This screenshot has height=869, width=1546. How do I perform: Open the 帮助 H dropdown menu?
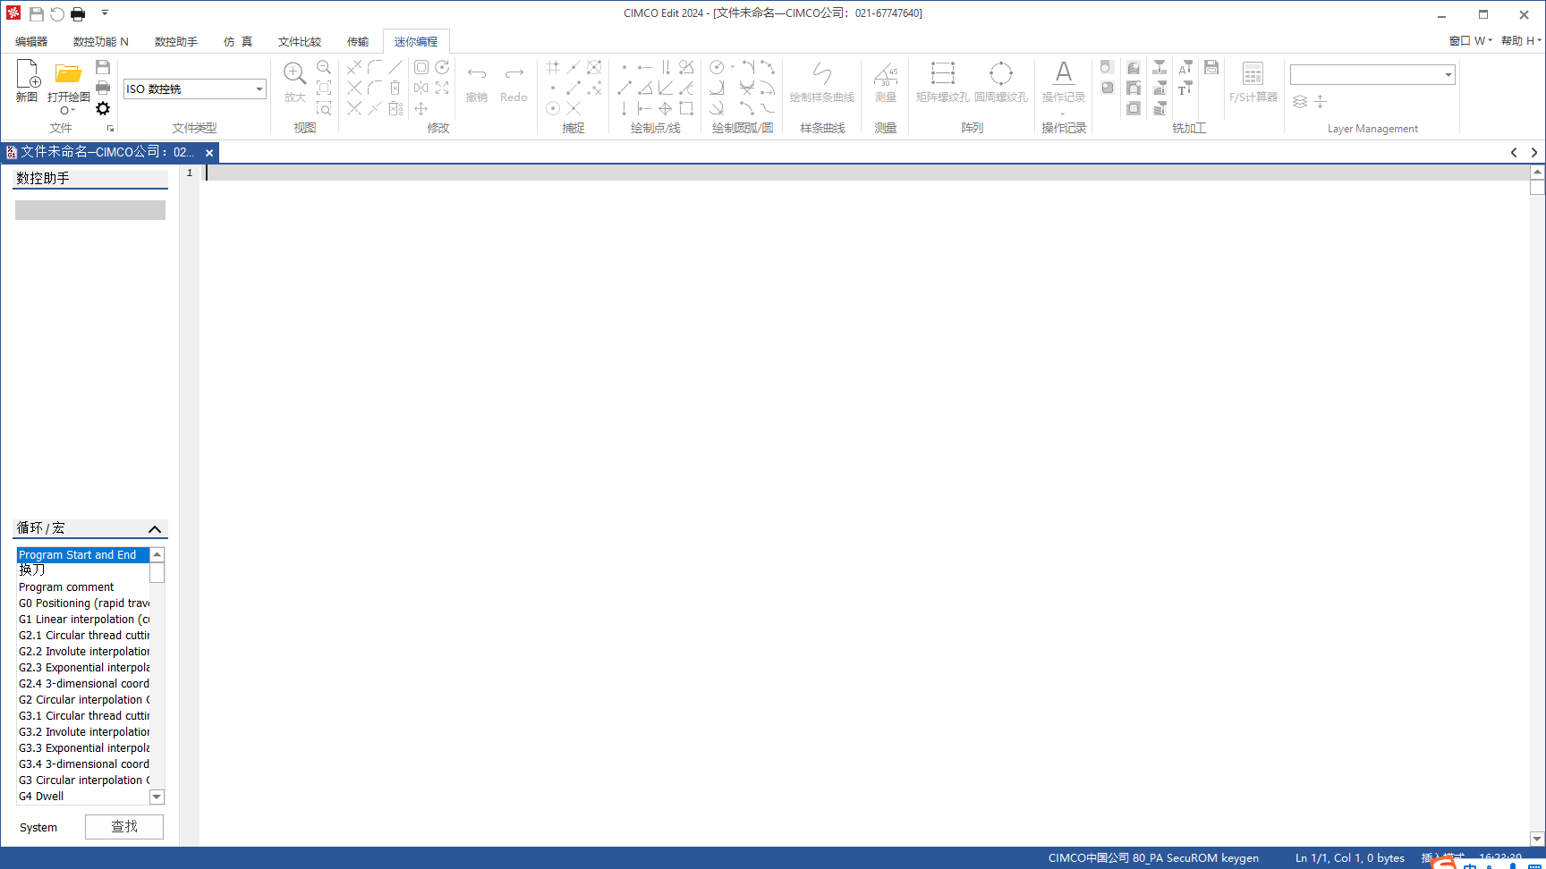(1521, 41)
